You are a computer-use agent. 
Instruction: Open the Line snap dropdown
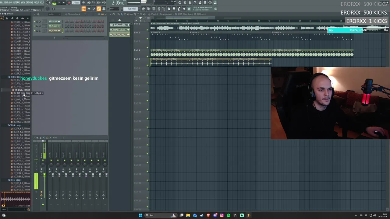point(114,9)
